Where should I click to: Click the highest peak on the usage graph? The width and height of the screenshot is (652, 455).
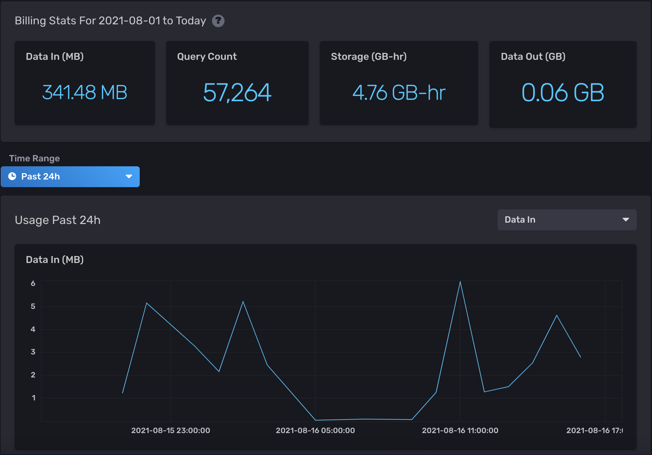click(x=460, y=282)
